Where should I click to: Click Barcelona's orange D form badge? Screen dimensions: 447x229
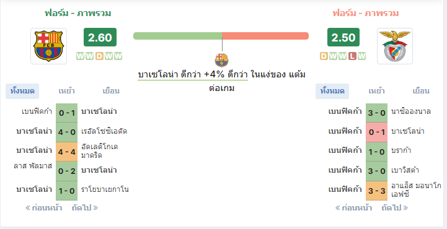click(x=99, y=56)
